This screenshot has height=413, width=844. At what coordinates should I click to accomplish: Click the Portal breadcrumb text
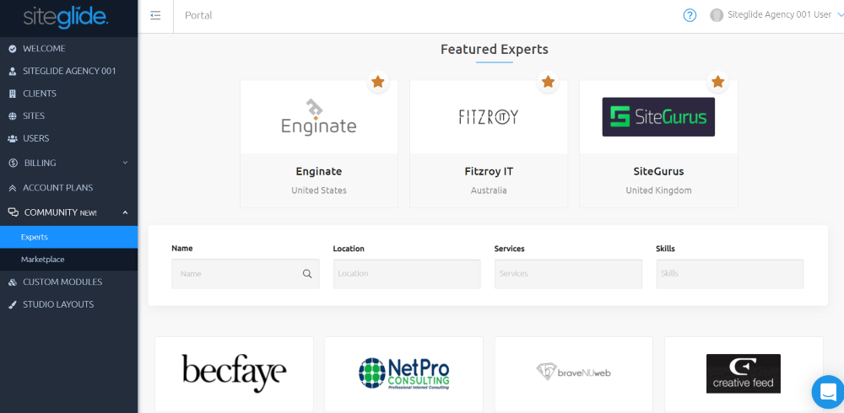pos(198,16)
